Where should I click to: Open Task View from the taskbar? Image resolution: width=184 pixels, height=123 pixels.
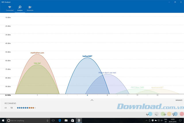point(53,120)
